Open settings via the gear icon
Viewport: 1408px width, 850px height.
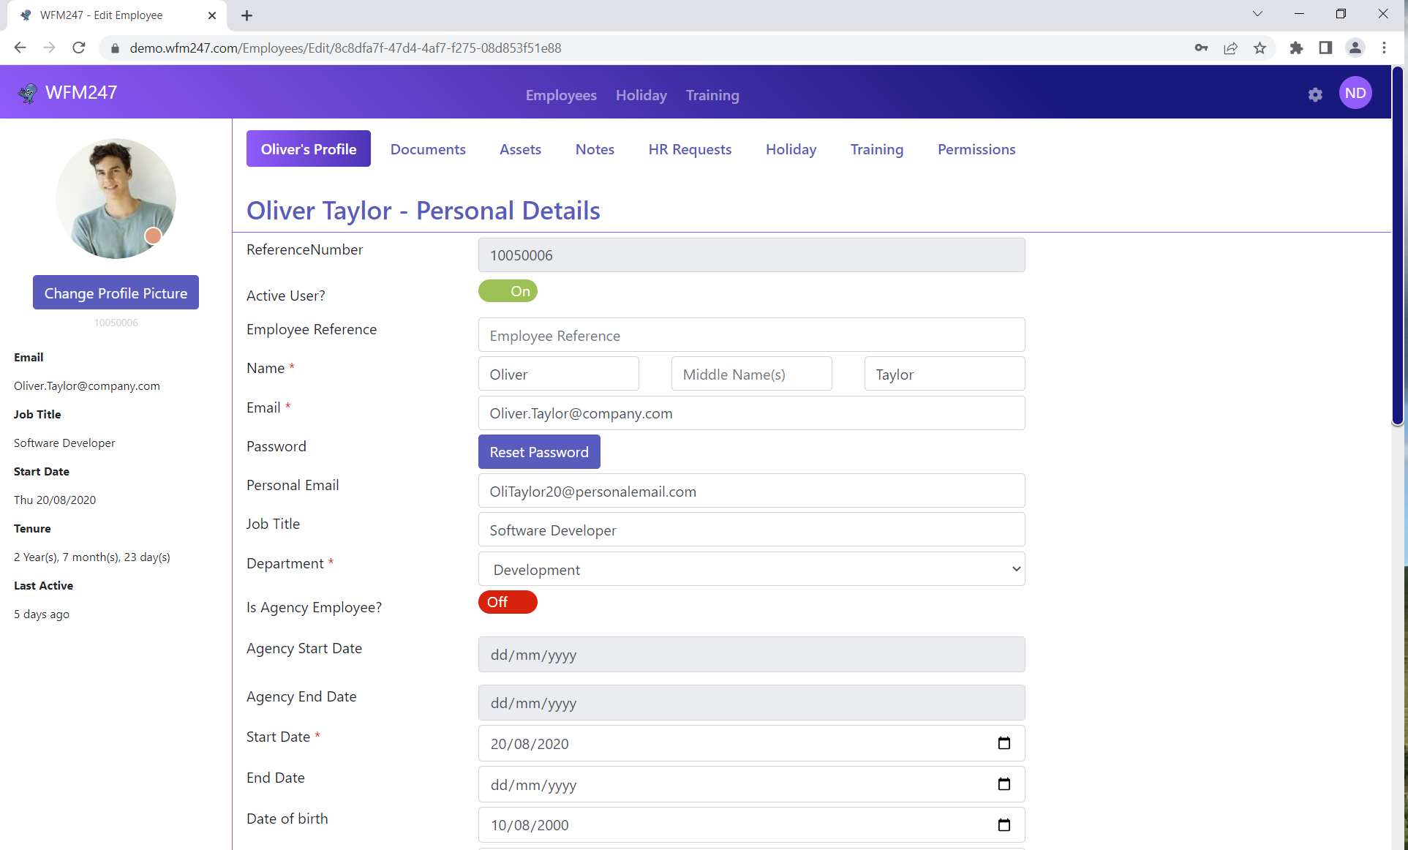tap(1315, 94)
